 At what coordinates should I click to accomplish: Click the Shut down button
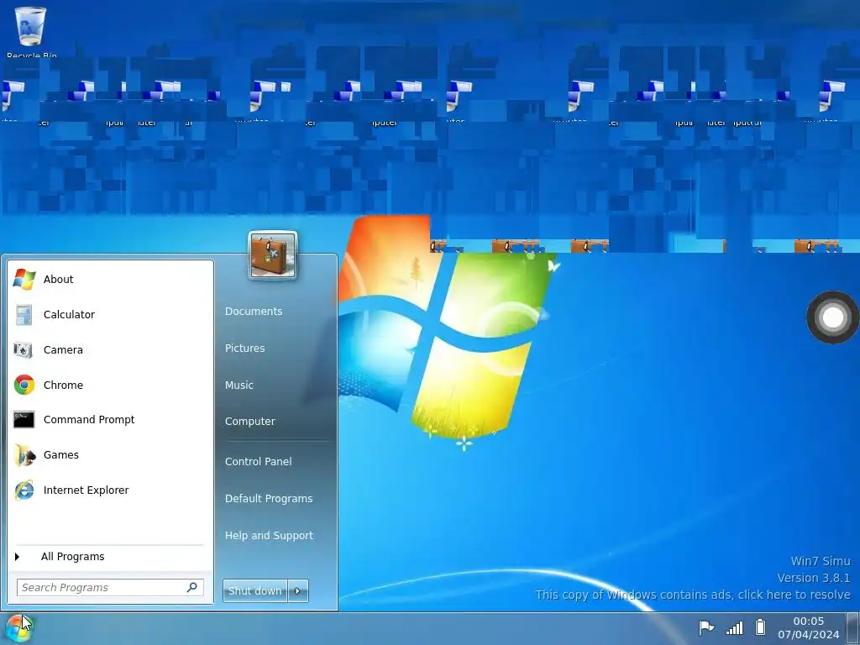tap(255, 590)
